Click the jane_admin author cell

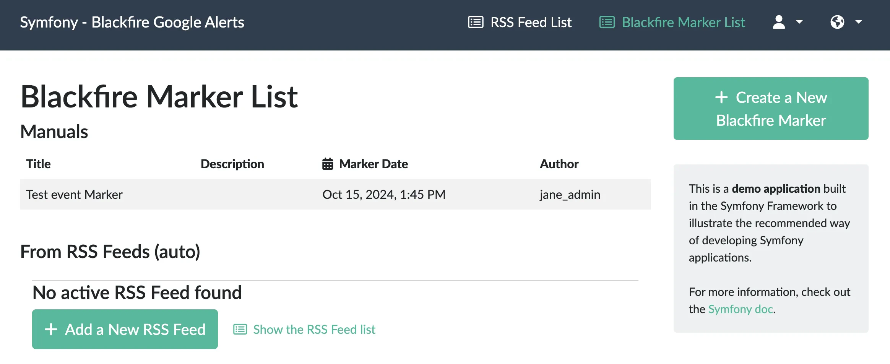(x=570, y=195)
